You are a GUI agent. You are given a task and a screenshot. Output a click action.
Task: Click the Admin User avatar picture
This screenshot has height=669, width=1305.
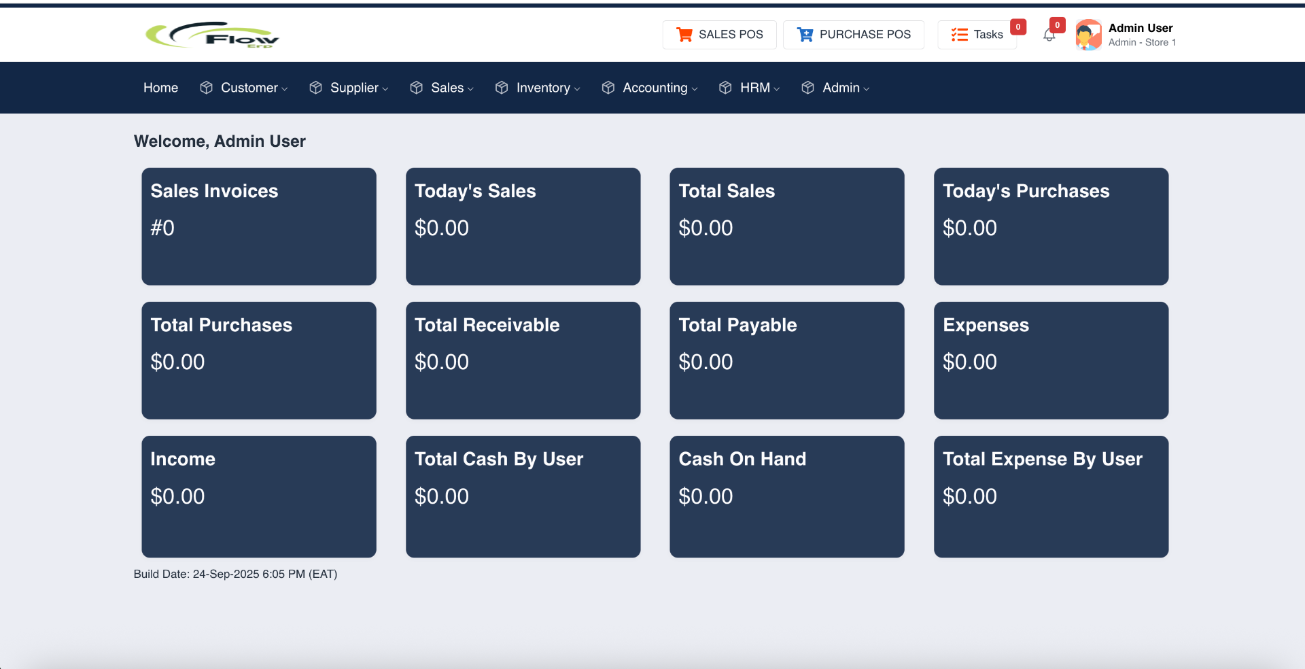(1088, 35)
